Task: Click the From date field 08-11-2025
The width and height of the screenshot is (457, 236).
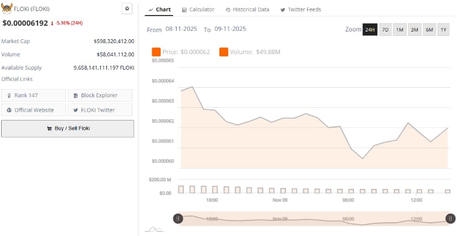Action: [180, 29]
